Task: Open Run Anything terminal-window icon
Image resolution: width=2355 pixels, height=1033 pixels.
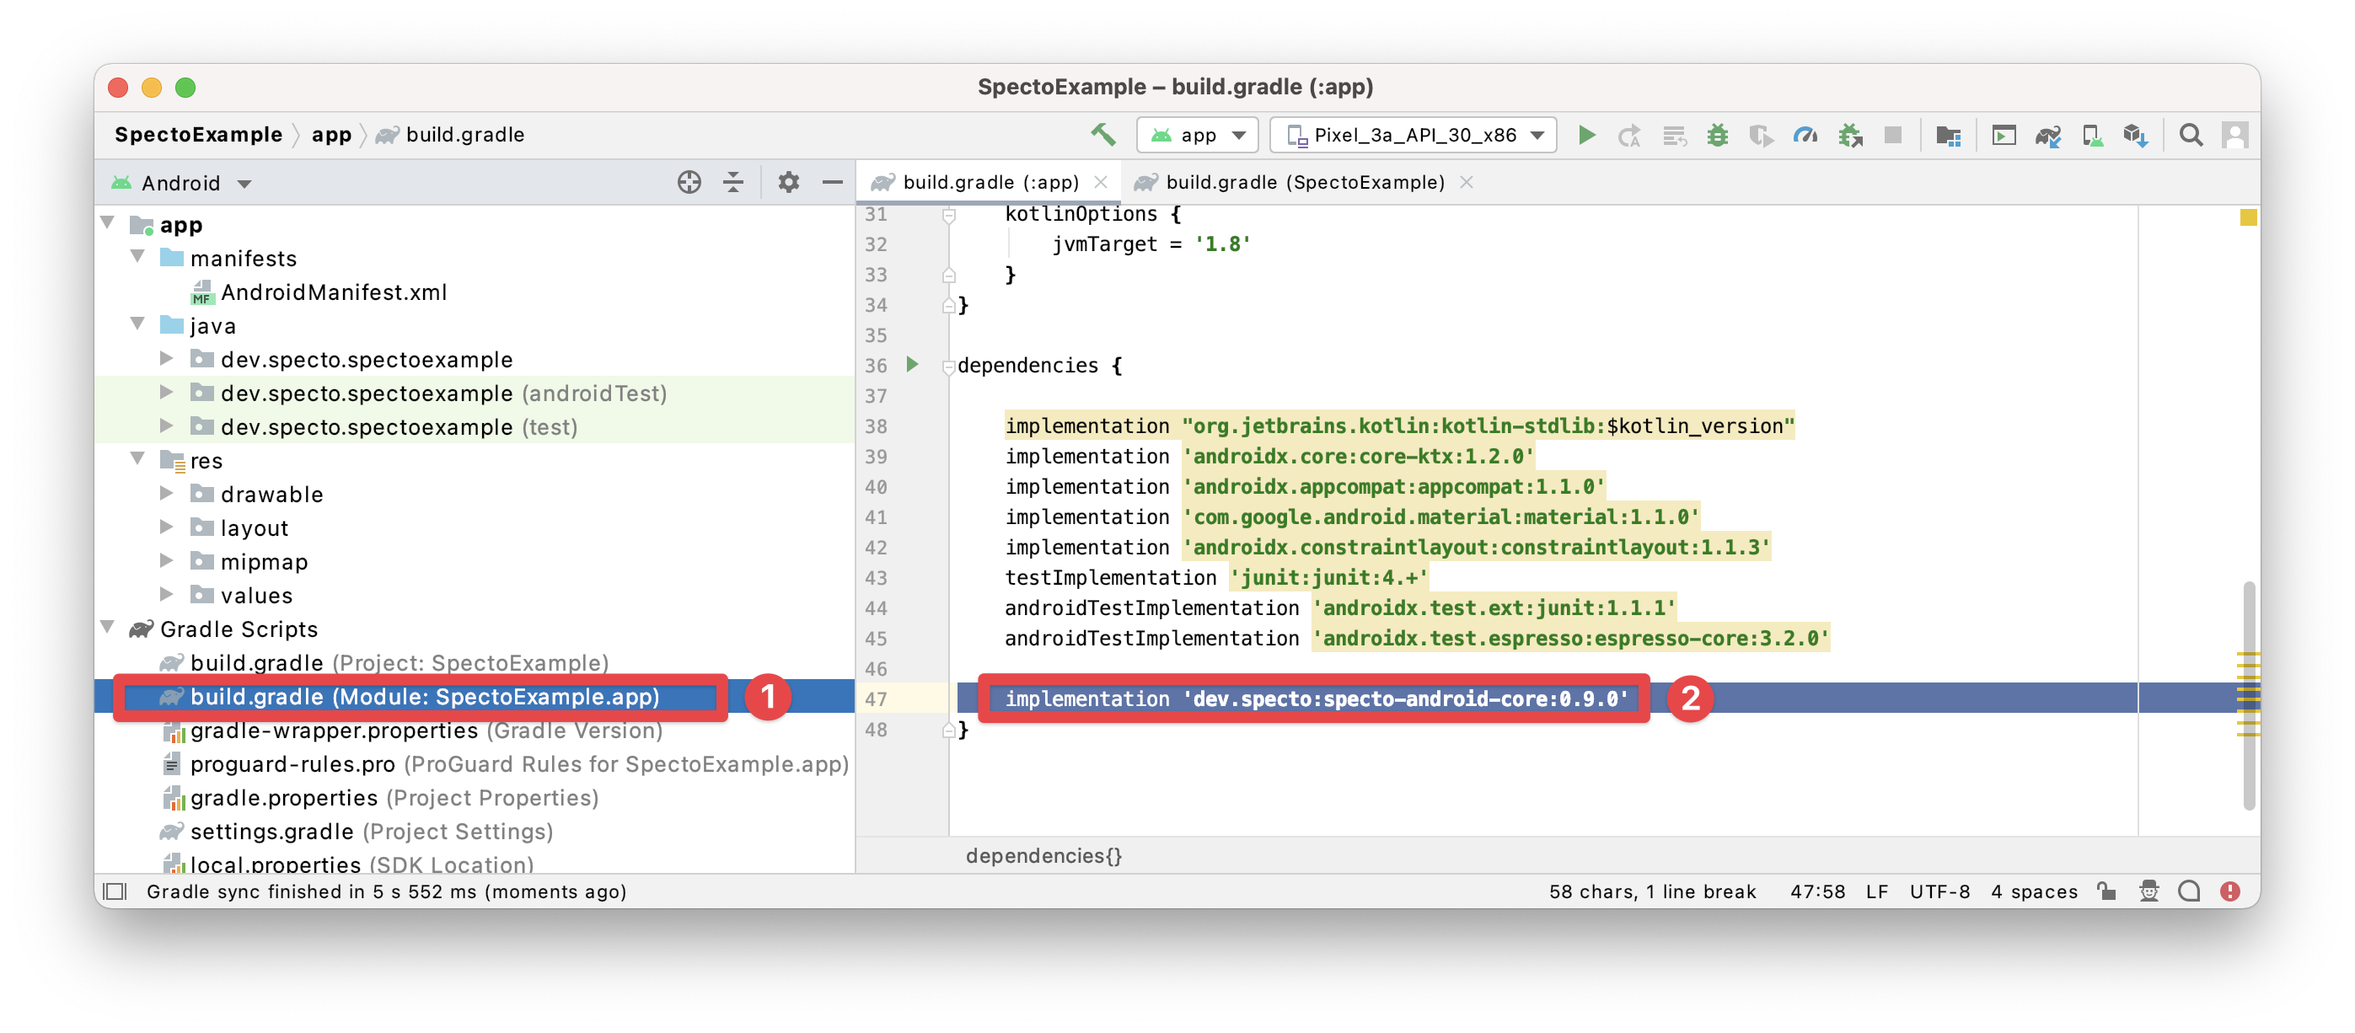Action: 2004,136
